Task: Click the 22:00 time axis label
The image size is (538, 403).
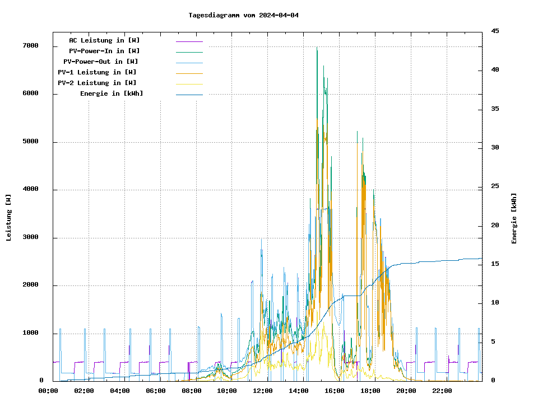Action: click(x=442, y=391)
